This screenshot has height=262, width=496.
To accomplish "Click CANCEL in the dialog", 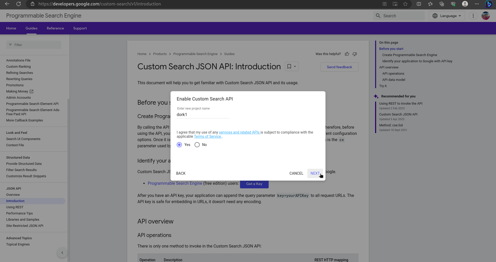I will pyautogui.click(x=296, y=173).
